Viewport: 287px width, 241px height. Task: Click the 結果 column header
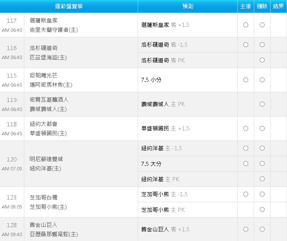(x=278, y=6)
